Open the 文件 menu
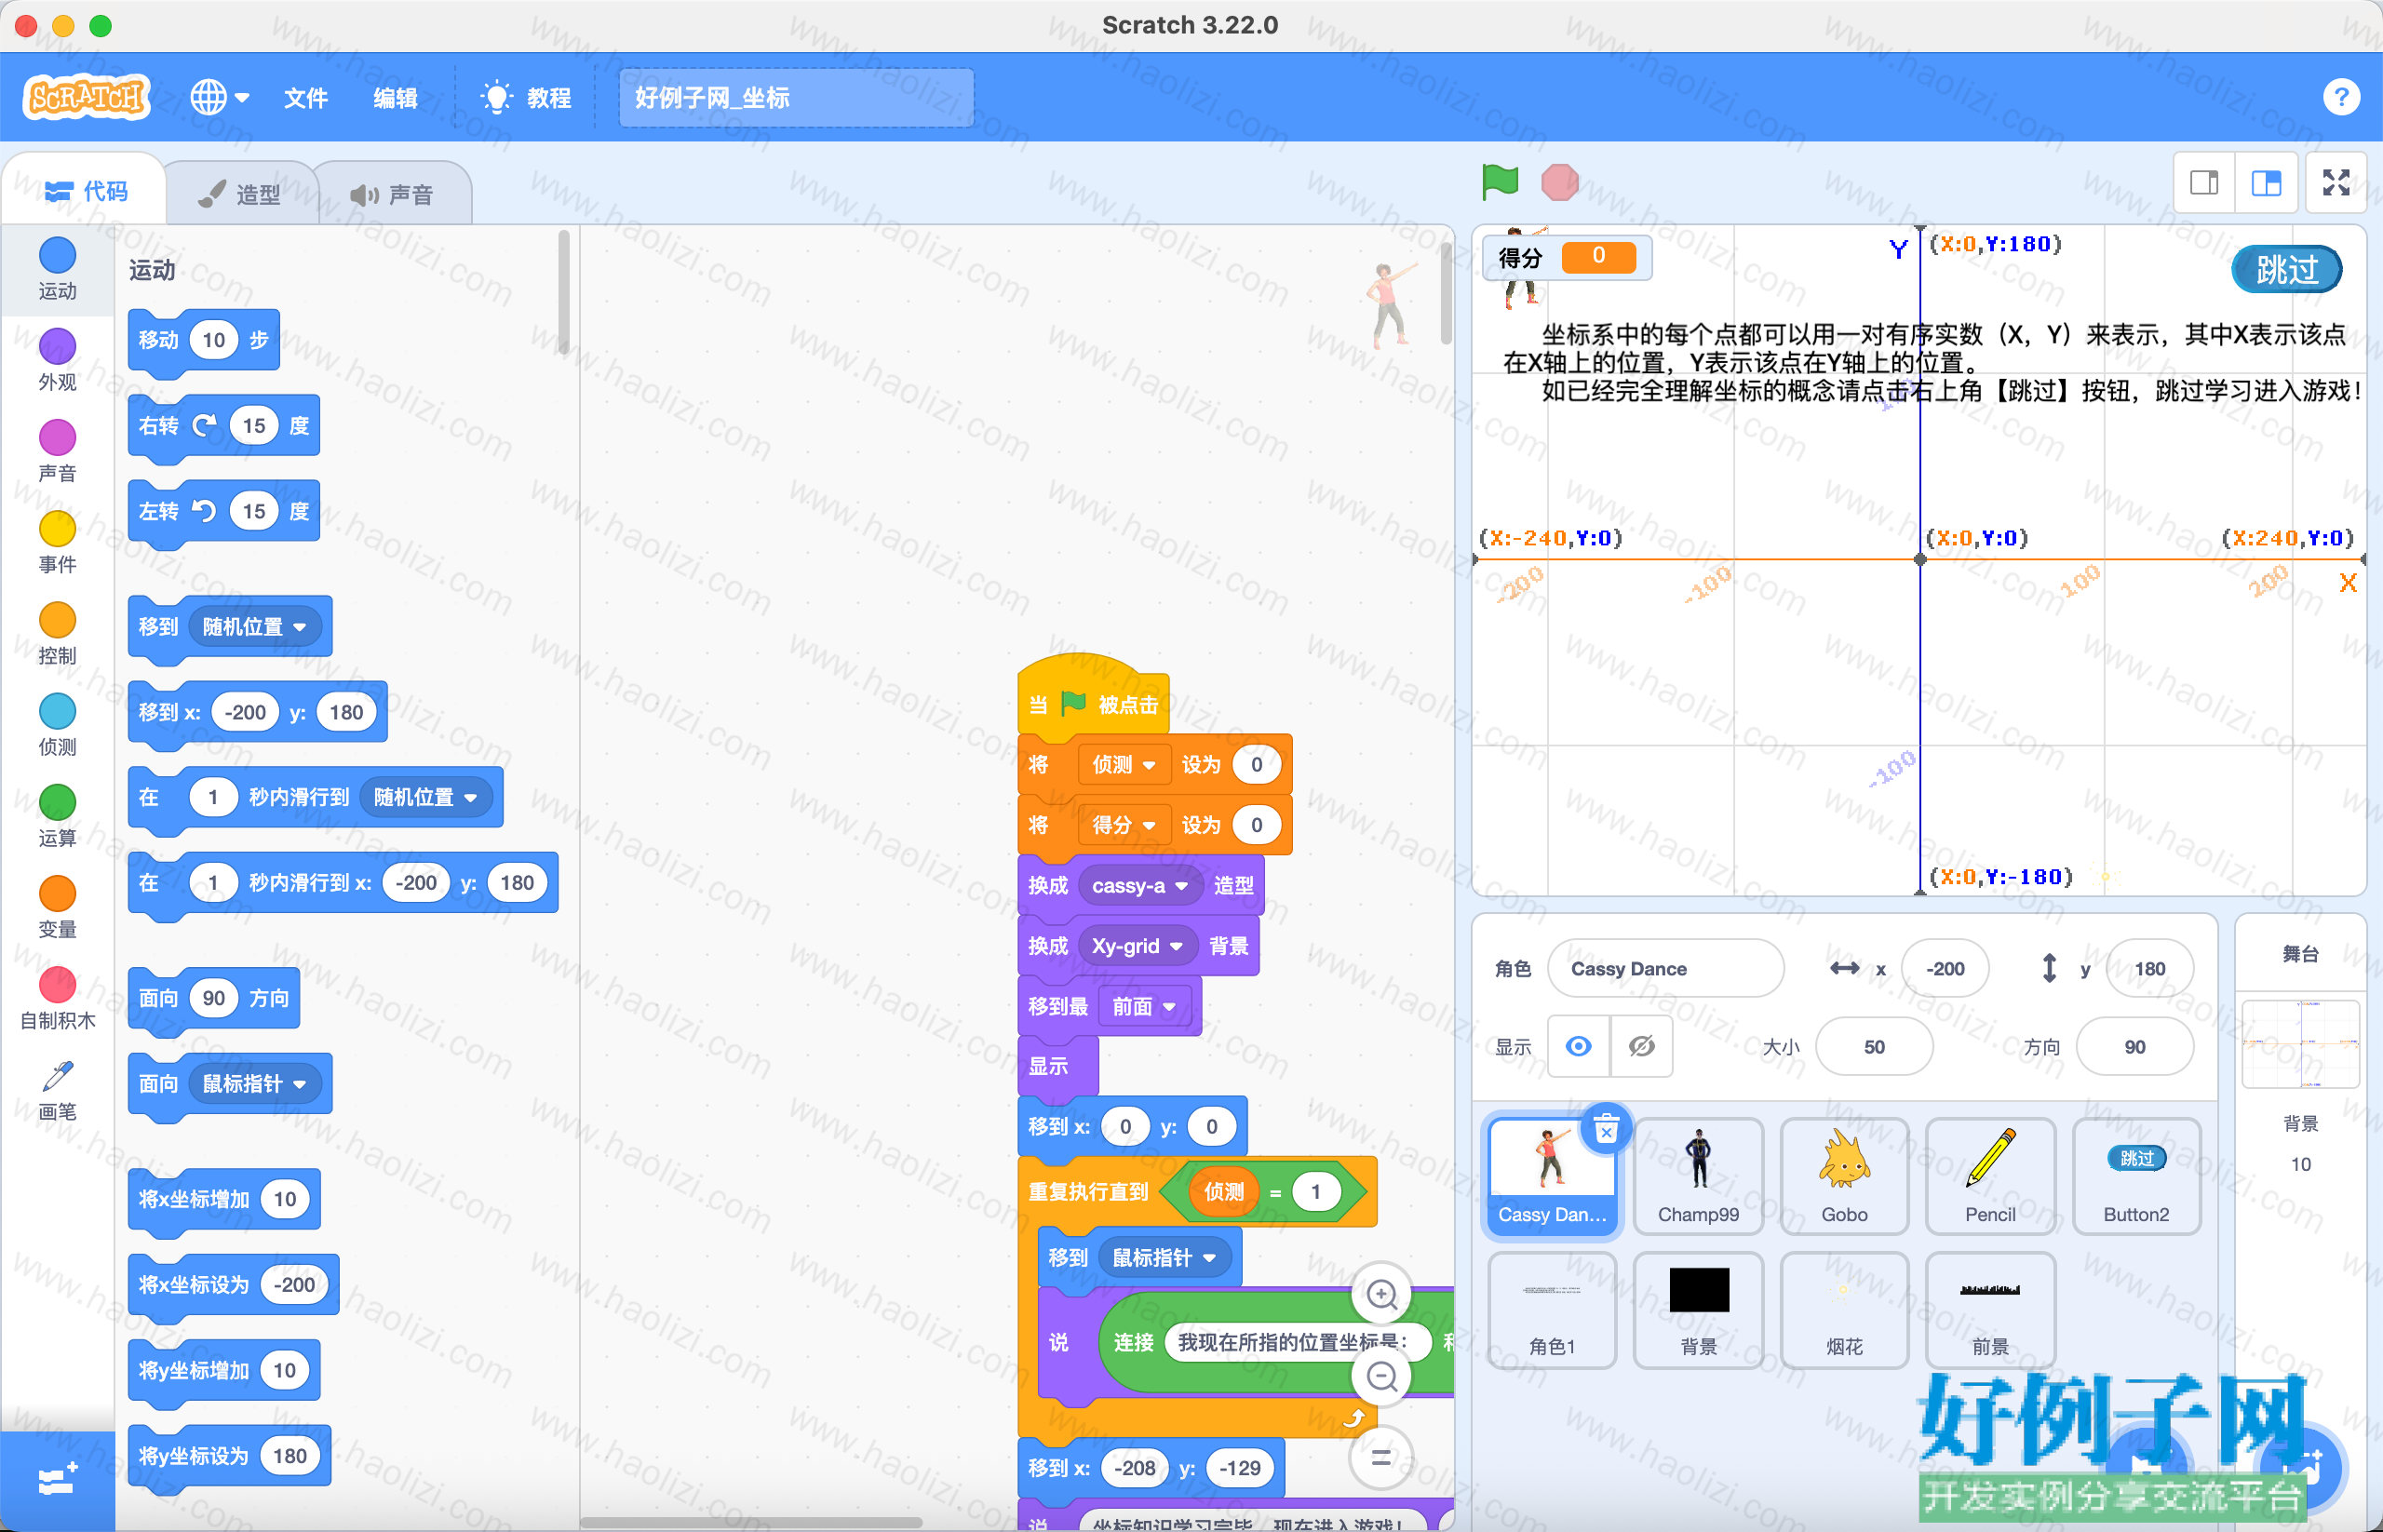Viewport: 2383px width, 1532px height. point(305,98)
